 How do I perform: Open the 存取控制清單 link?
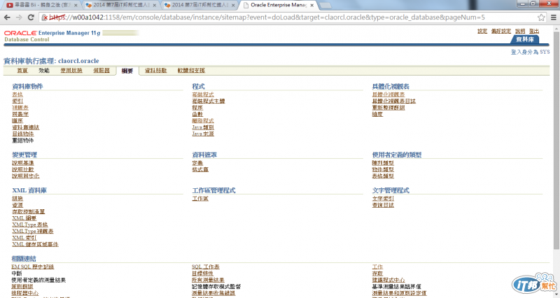click(29, 212)
